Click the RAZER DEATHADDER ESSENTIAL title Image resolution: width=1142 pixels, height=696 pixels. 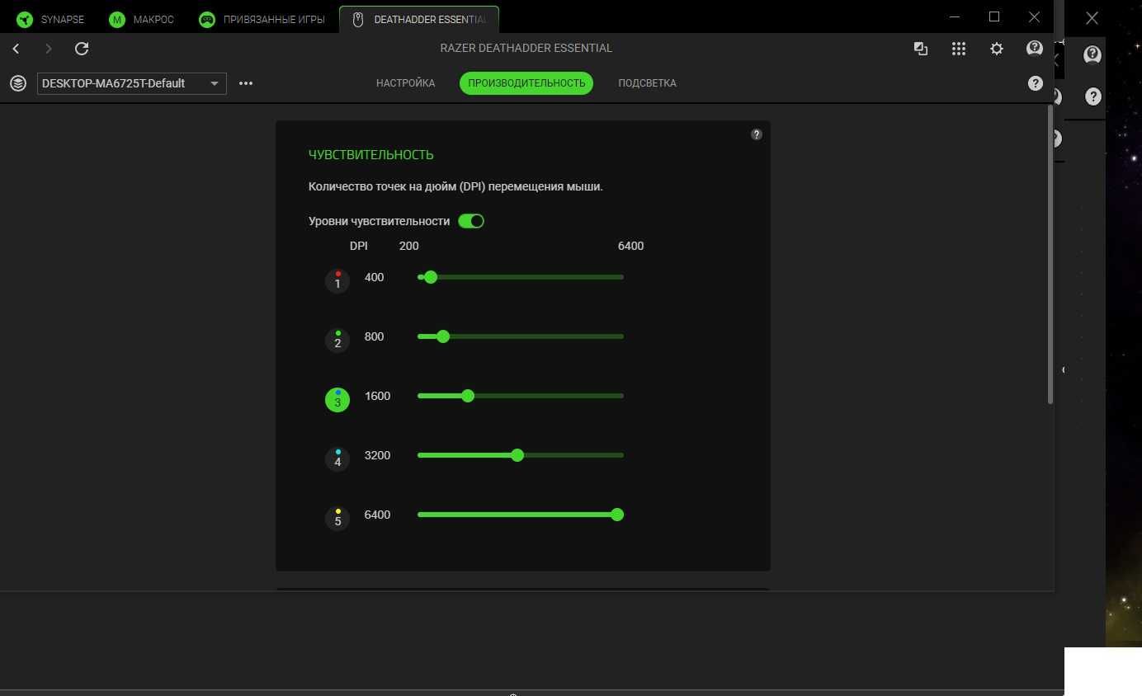point(526,48)
